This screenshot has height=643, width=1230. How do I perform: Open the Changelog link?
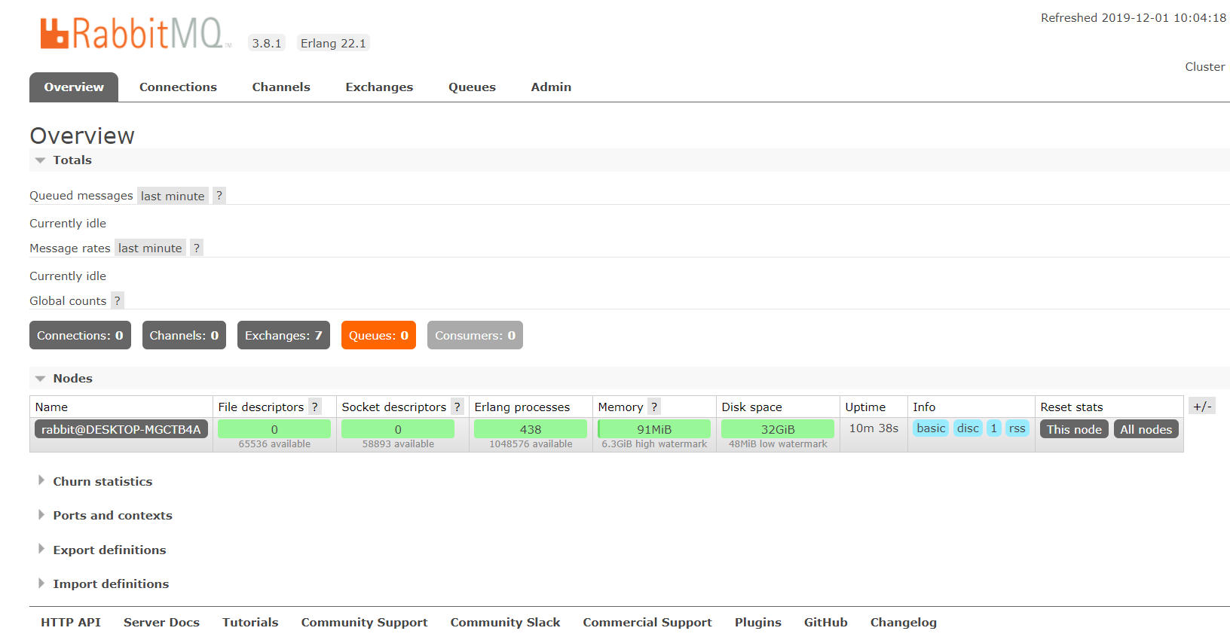(x=904, y=623)
